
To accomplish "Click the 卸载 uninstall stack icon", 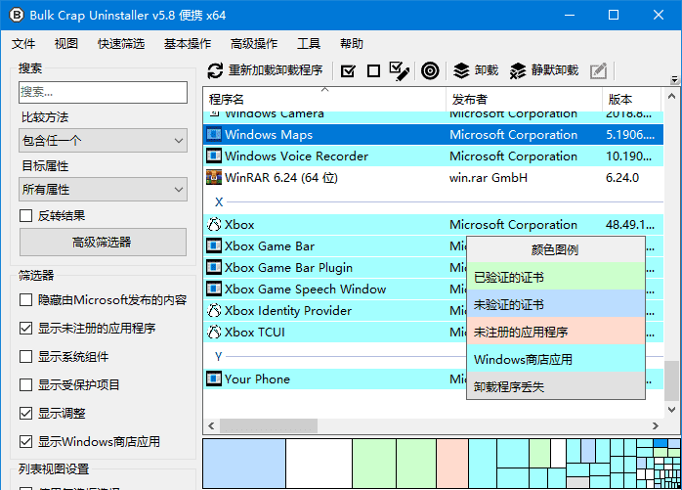I will tap(461, 70).
